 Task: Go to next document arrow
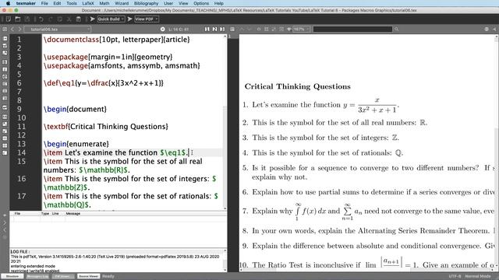pos(19,30)
